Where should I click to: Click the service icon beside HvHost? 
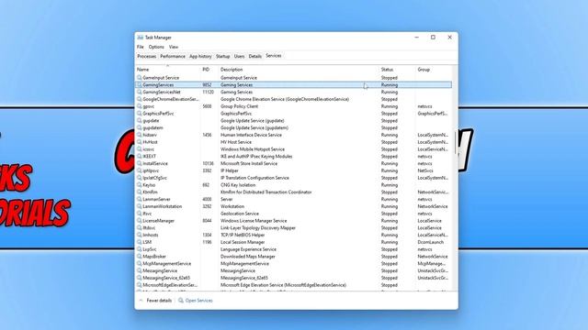pos(140,142)
